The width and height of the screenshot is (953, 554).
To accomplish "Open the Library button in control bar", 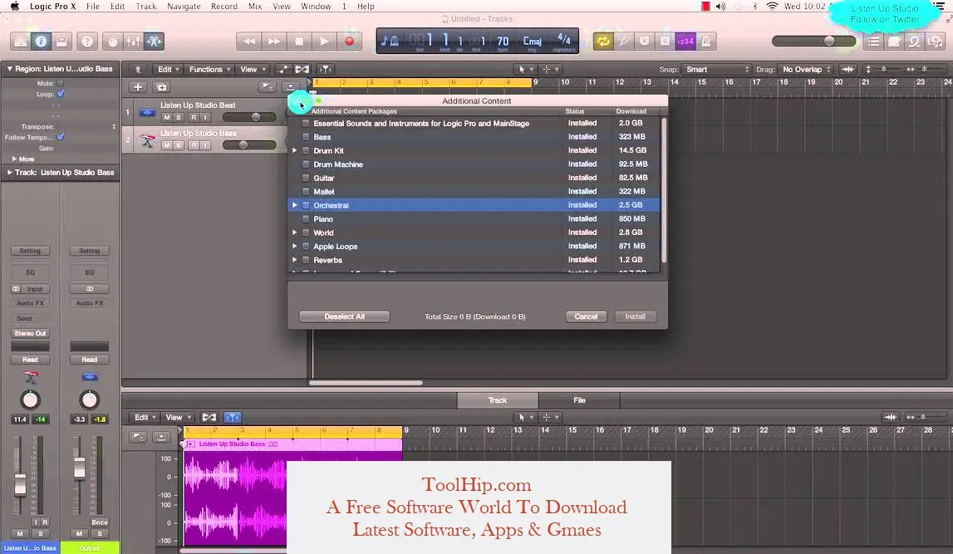I will (x=21, y=42).
